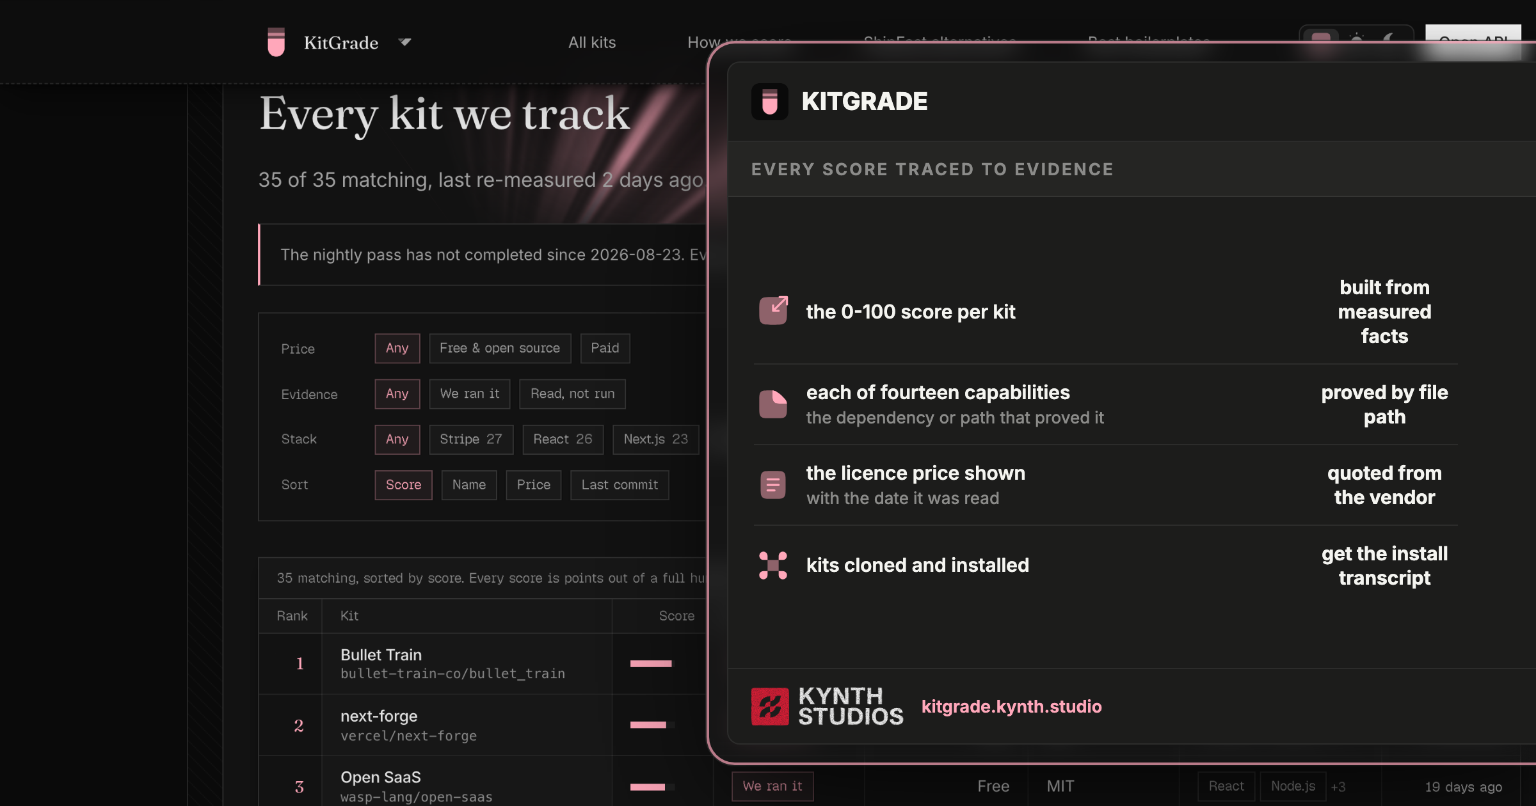Filter Evidence by We ran it chip
1536x806 pixels.
click(470, 394)
